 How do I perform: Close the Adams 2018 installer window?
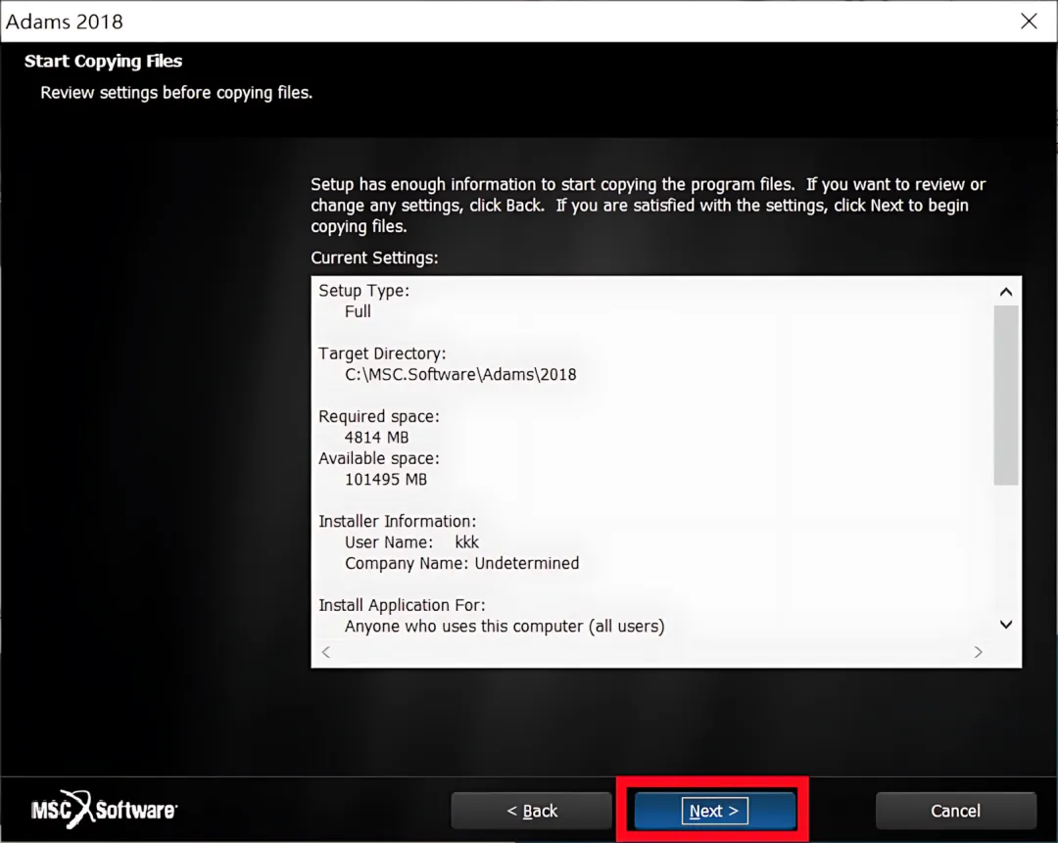[1029, 21]
